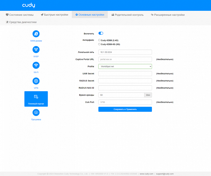Click the WISP label text
This screenshot has width=211, height=176.
click(x=36, y=57)
